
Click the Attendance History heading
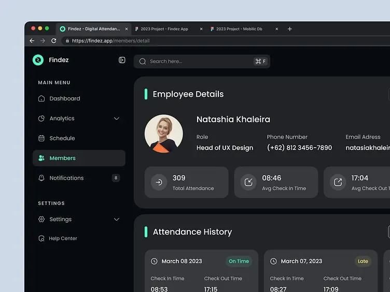point(192,232)
